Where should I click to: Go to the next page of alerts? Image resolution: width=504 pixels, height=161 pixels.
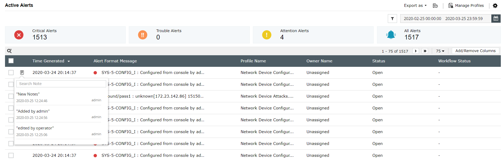(x=416, y=51)
